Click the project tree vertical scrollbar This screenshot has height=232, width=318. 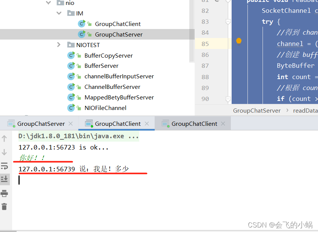coord(192,31)
